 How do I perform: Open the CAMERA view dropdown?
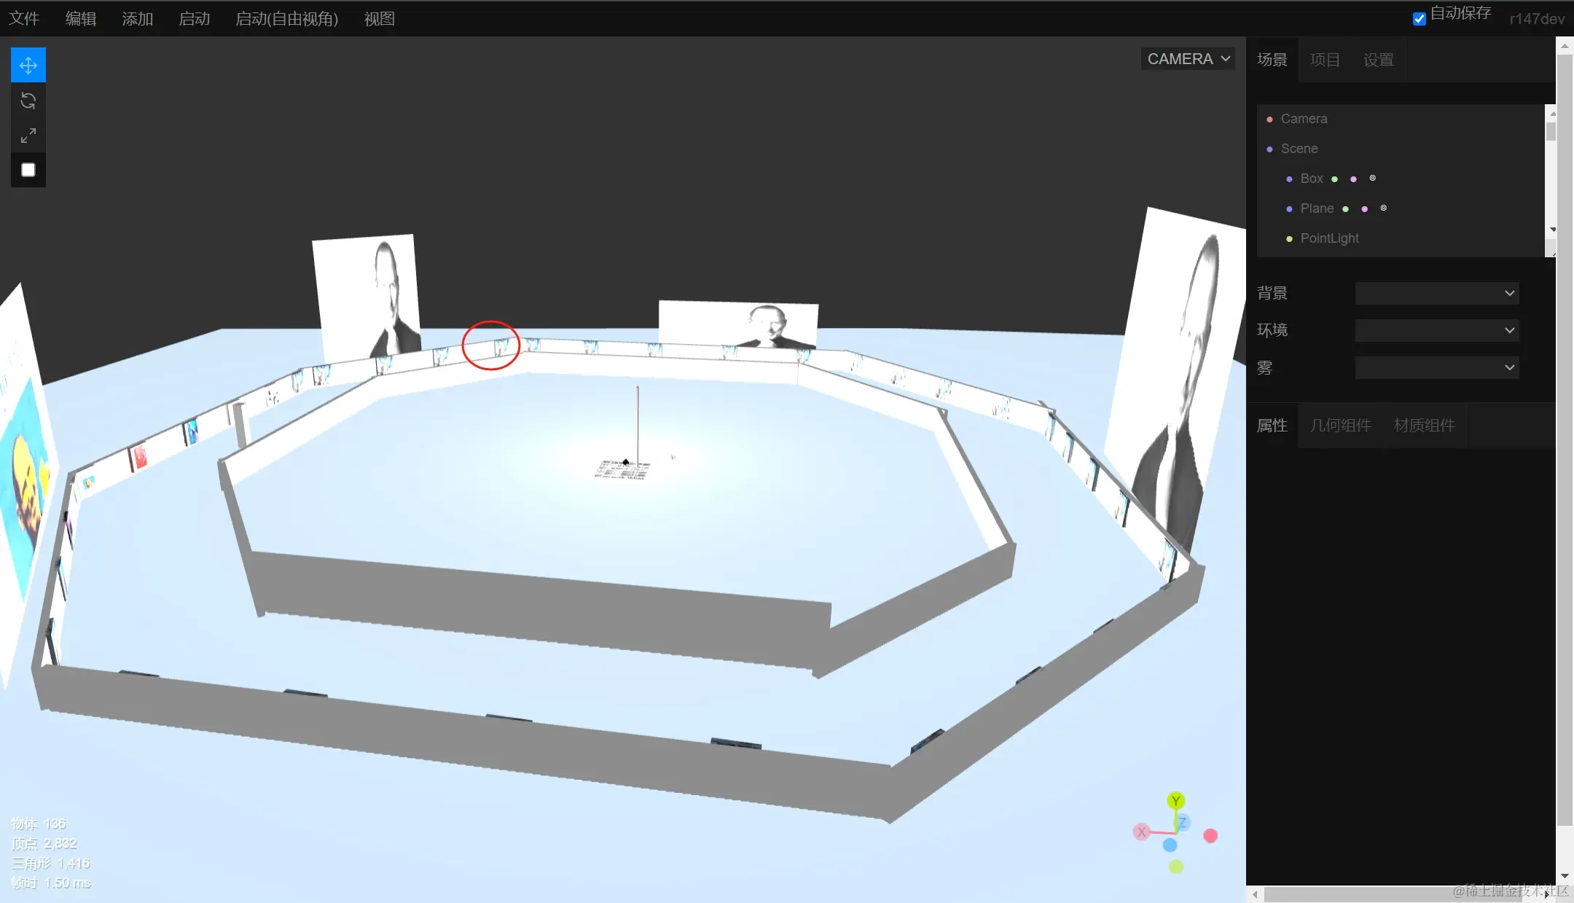[x=1188, y=59]
